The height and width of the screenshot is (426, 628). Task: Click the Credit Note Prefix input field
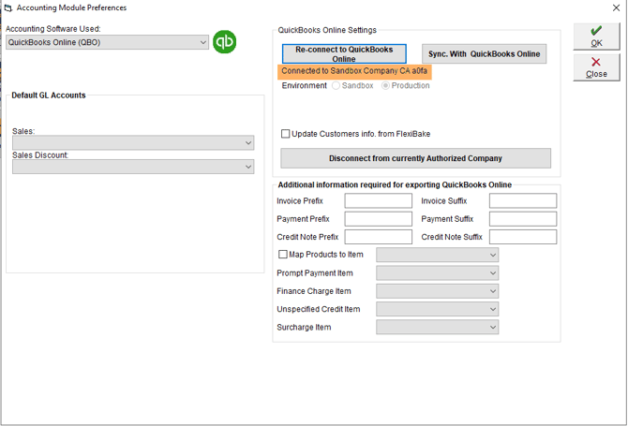coord(378,237)
